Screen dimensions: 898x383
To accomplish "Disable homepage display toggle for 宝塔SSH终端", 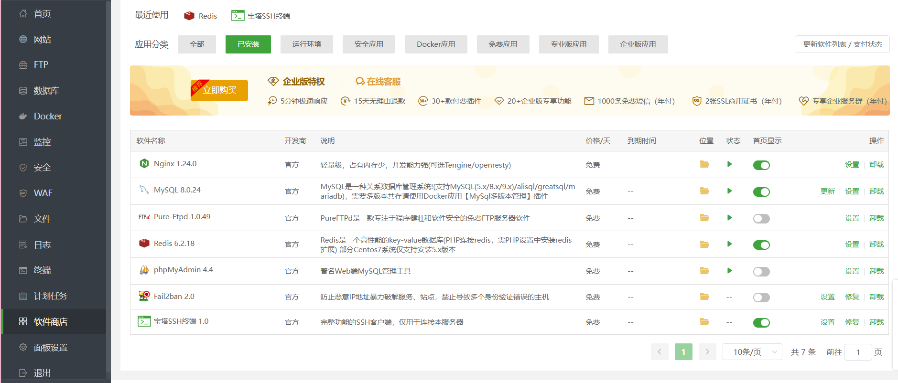I will (761, 323).
